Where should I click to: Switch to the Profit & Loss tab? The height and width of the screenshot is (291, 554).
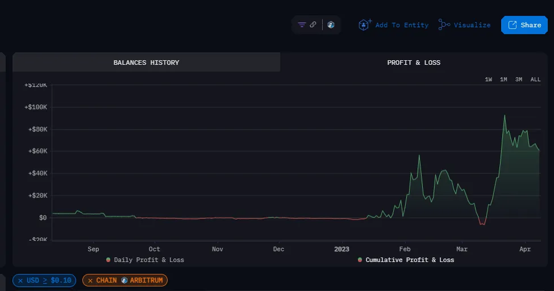(x=414, y=62)
